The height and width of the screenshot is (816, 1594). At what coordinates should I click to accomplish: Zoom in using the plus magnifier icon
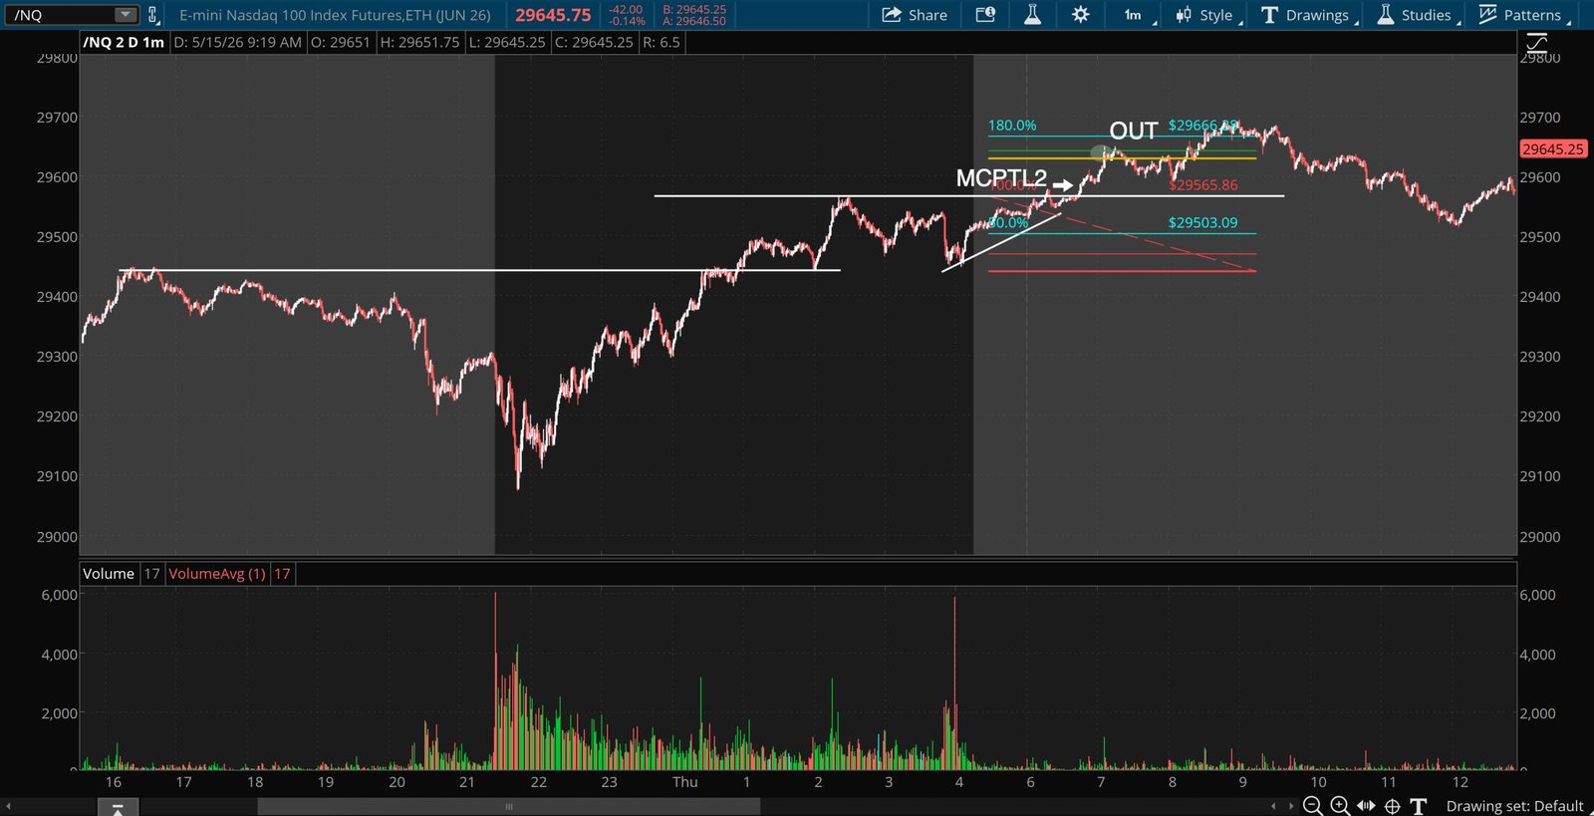pyautogui.click(x=1340, y=805)
